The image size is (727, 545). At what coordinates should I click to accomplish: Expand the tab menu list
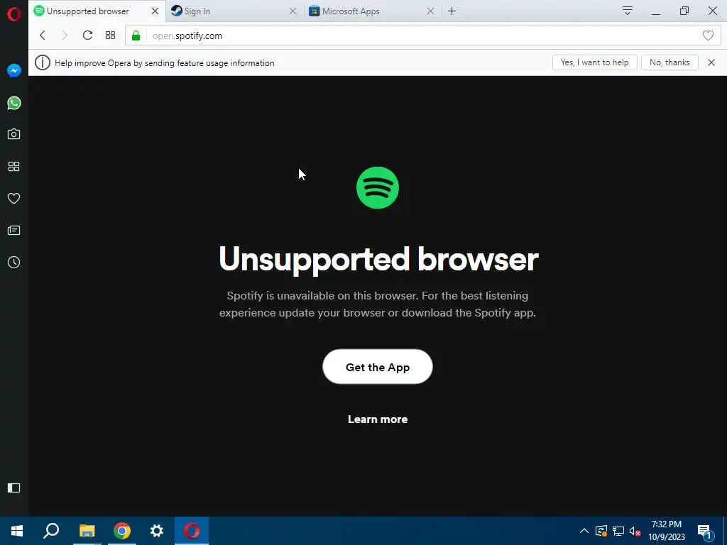coord(628,11)
